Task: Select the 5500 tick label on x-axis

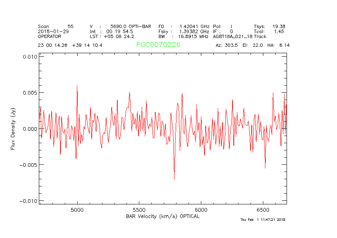Action: pos(139,209)
